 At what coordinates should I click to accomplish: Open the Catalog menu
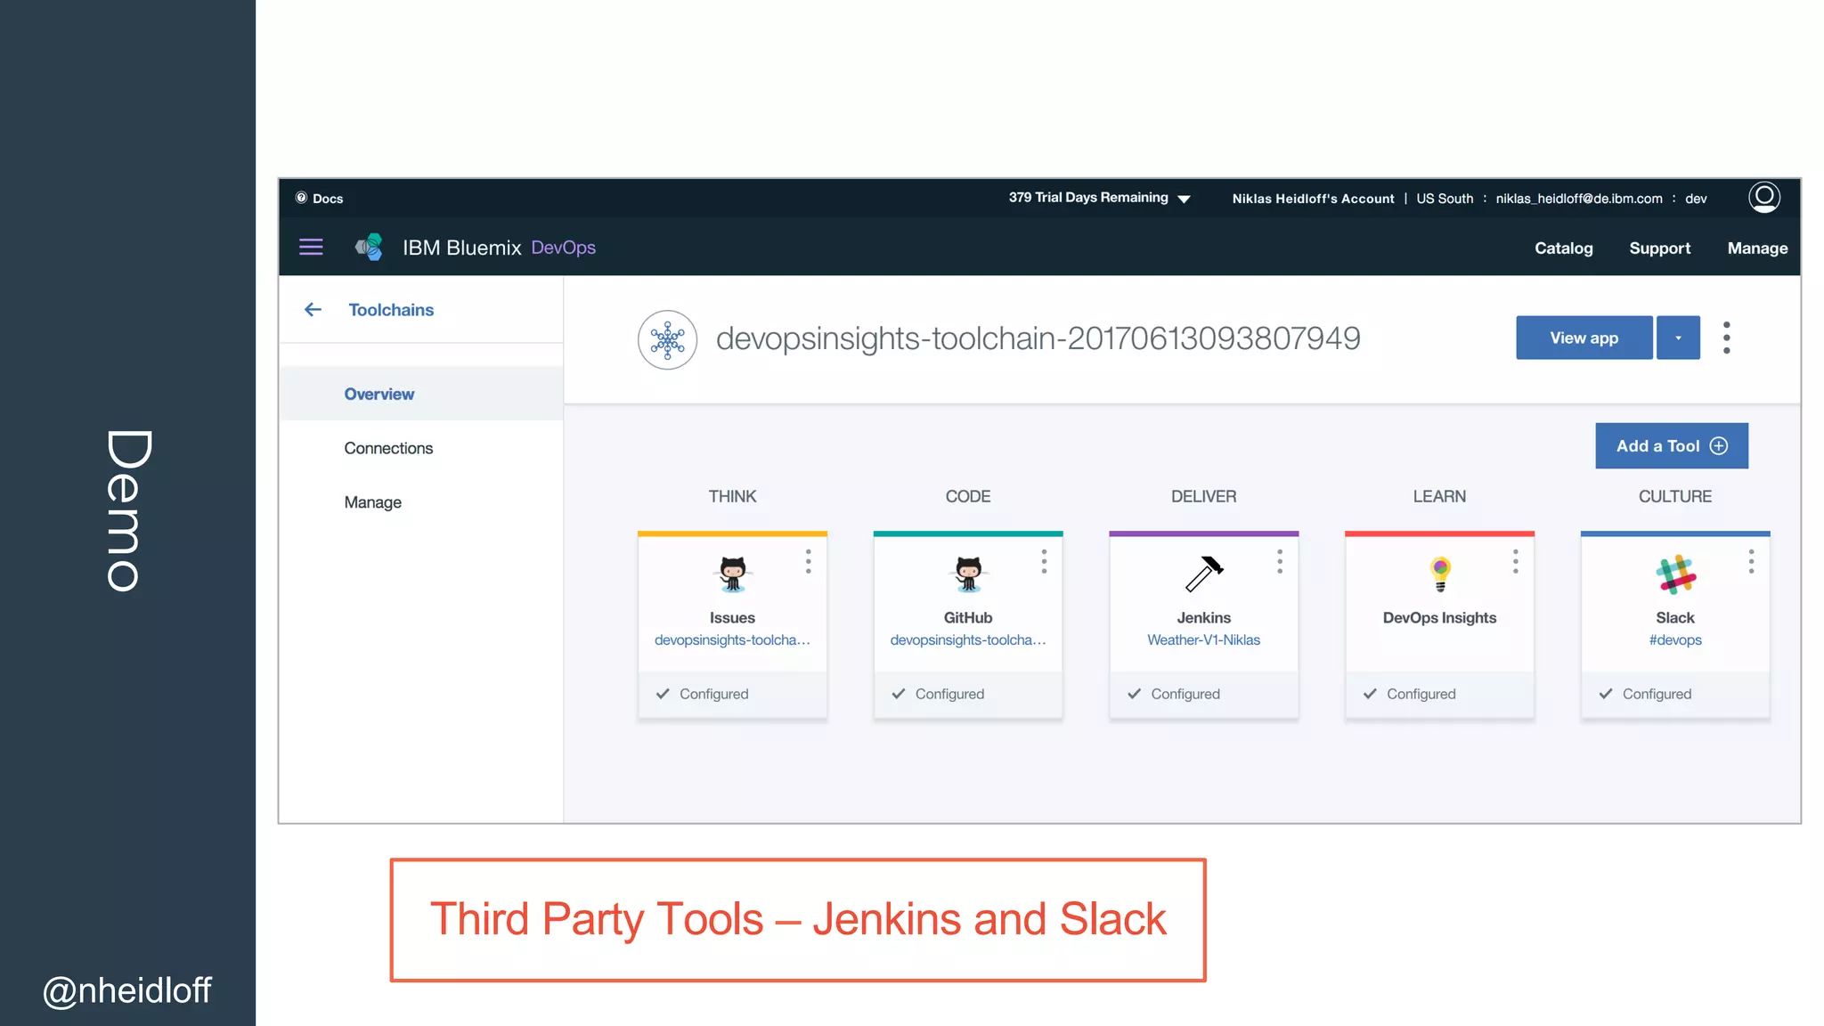click(1563, 248)
